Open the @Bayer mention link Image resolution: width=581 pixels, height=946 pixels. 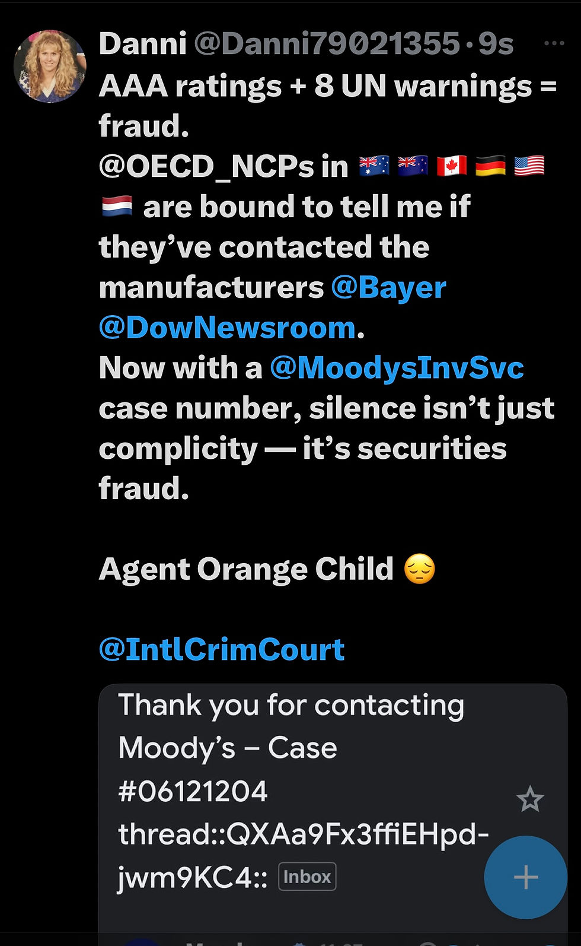point(388,287)
